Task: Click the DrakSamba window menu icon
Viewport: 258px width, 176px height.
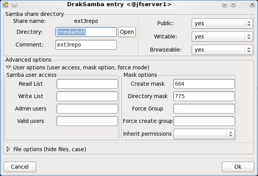Action: [5, 4]
